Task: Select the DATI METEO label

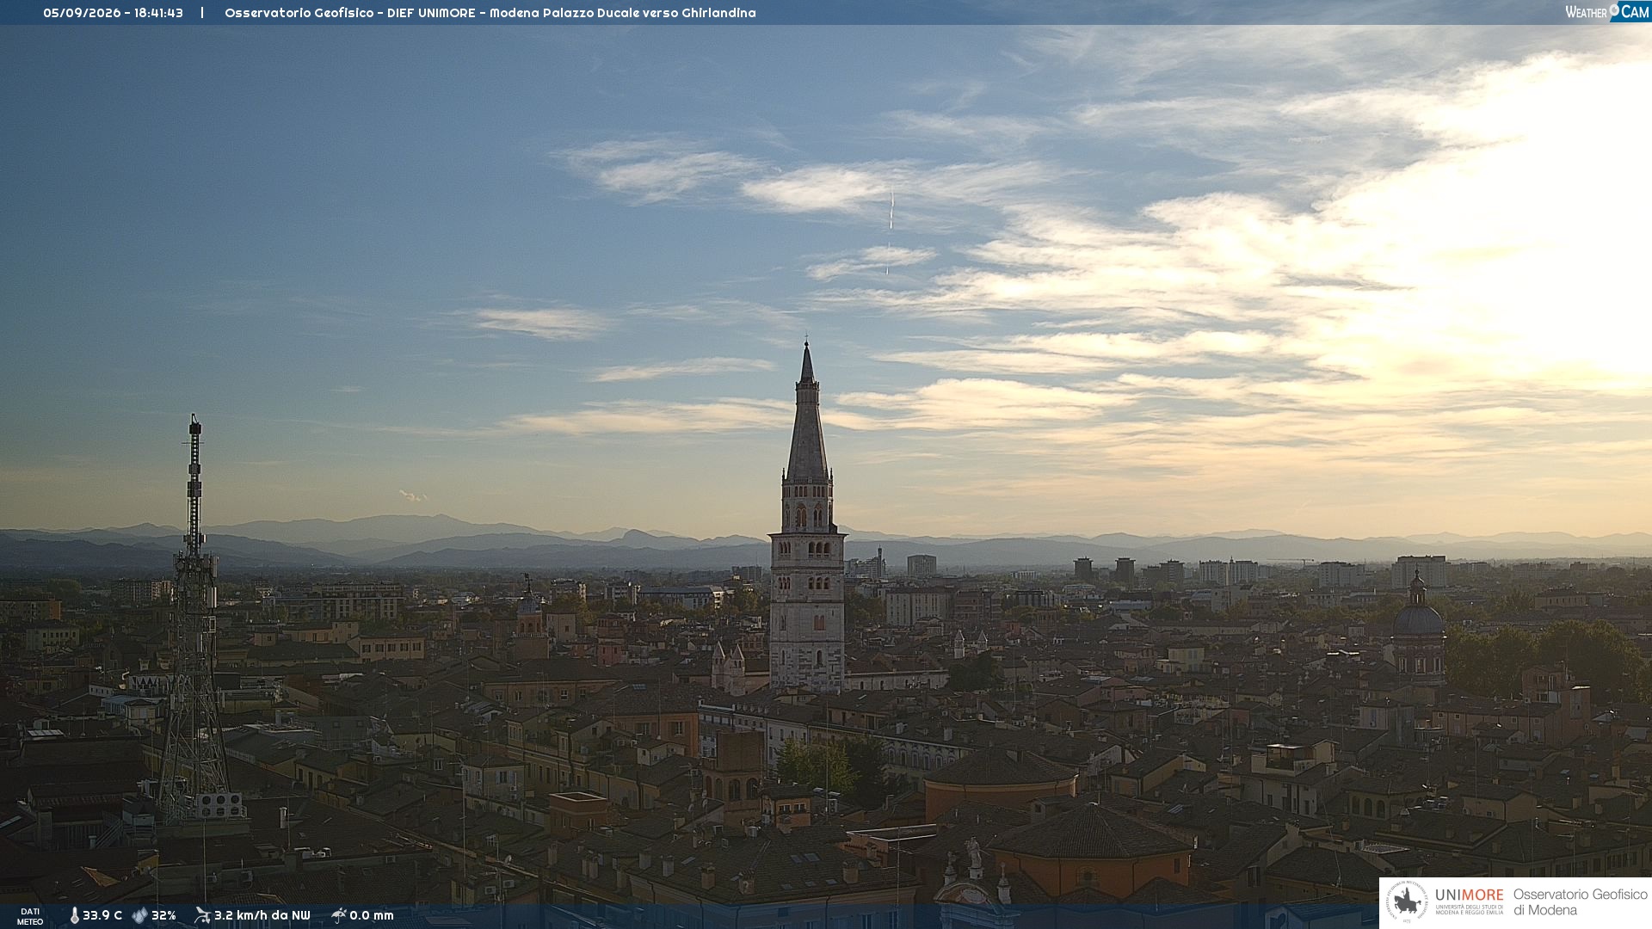Action: tap(30, 916)
